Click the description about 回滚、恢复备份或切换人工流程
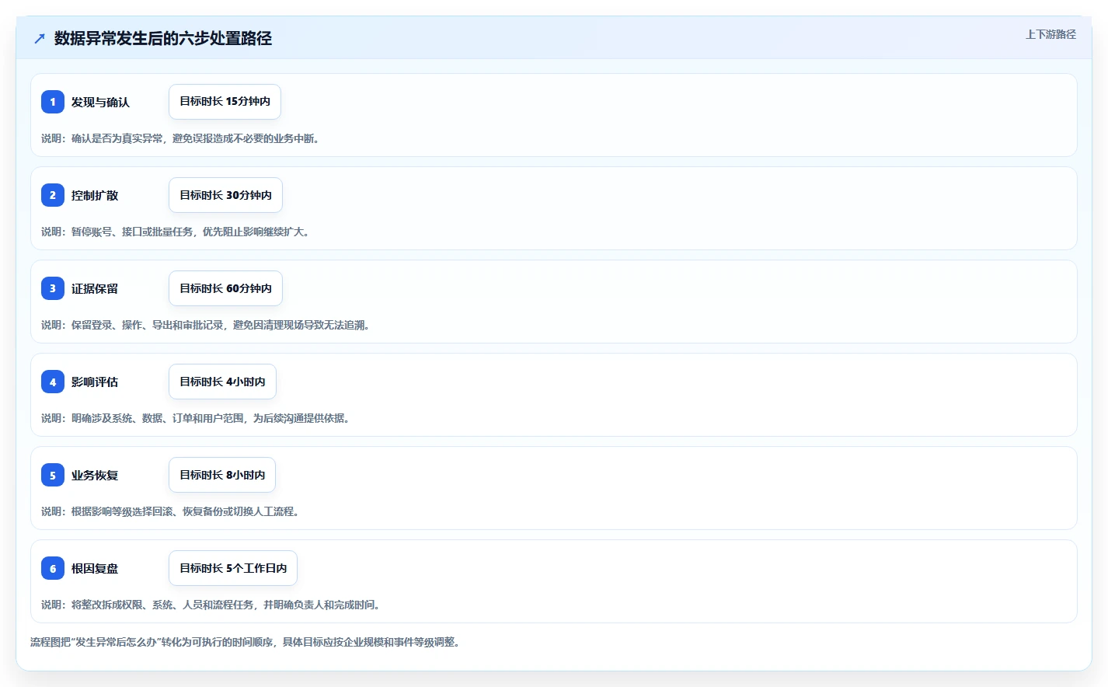 pyautogui.click(x=170, y=511)
